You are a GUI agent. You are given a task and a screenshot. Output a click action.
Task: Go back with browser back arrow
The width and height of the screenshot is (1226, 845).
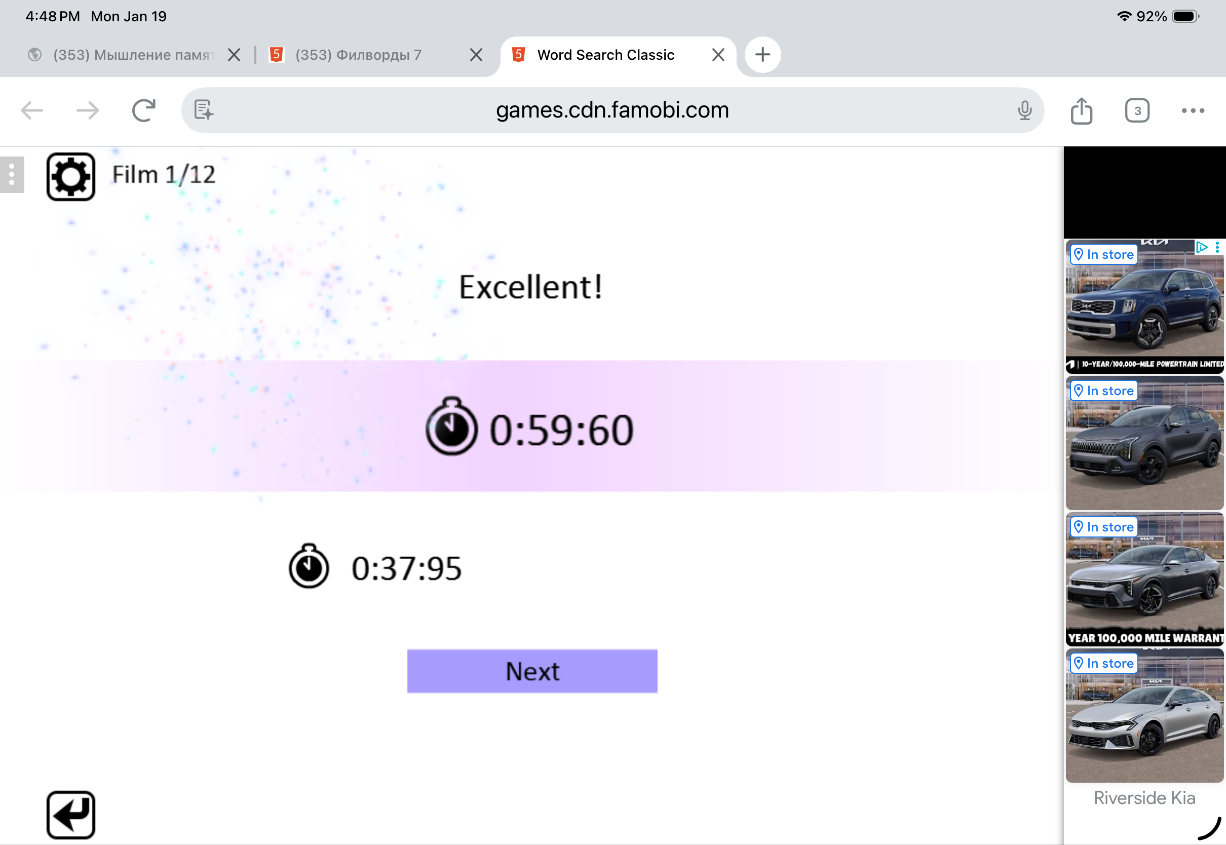pyautogui.click(x=32, y=110)
